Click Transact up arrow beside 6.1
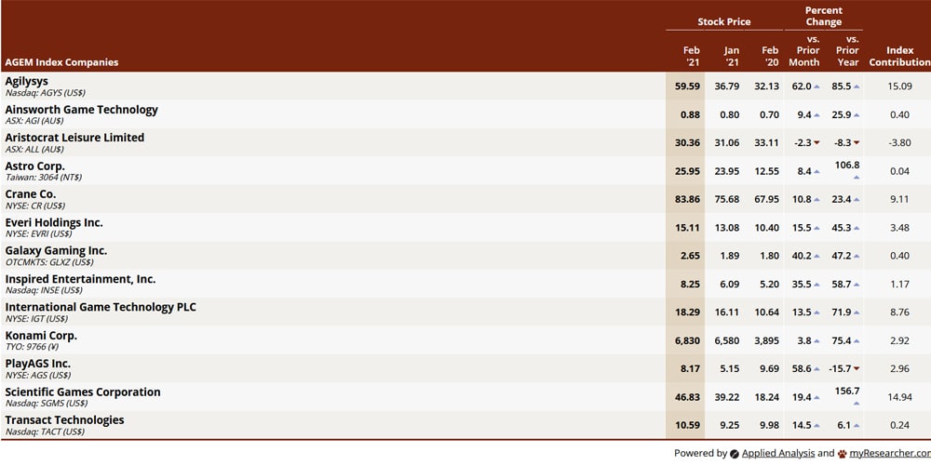The image size is (931, 465). (x=857, y=426)
